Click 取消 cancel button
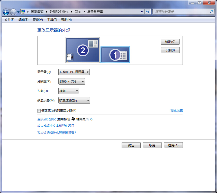Image resolution: width=217 pixels, height=193 pixels. pyautogui.click(x=152, y=145)
